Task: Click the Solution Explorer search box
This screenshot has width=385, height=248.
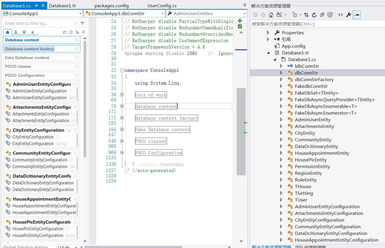Action: point(317,24)
